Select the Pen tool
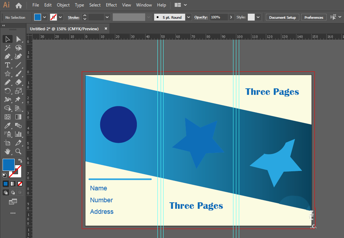 pyautogui.click(x=7, y=56)
